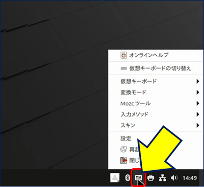Click the small keyboard icon beside 仮想キーボードの切り替え
The image size is (204, 187).
point(123,68)
